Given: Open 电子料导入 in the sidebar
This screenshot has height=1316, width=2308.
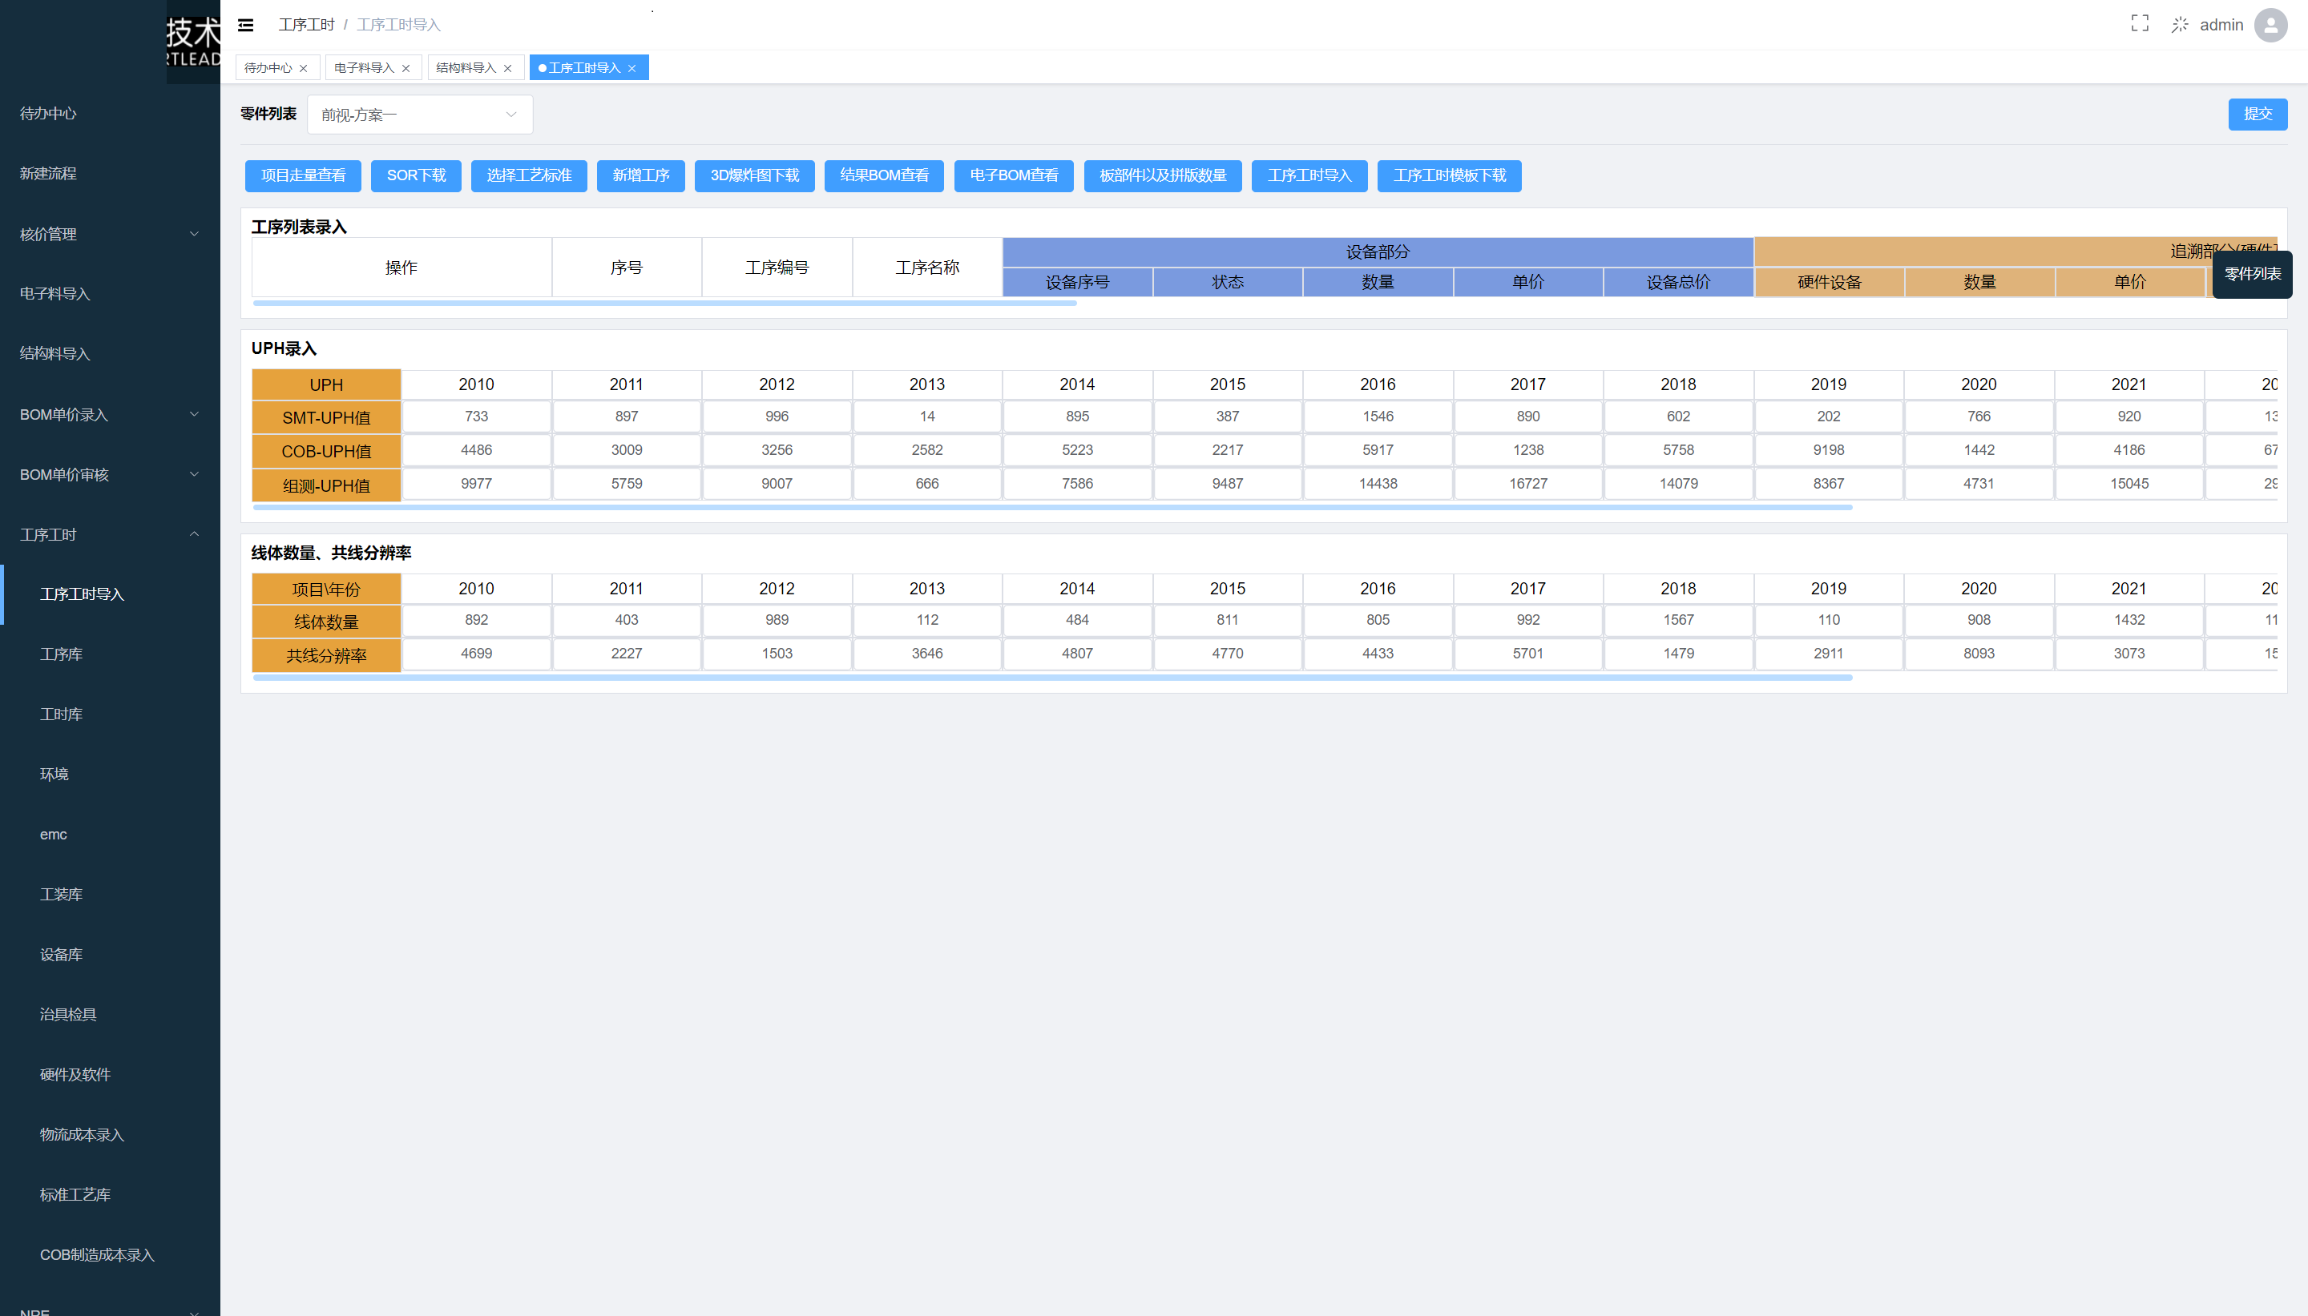Looking at the screenshot, I should click(x=109, y=294).
